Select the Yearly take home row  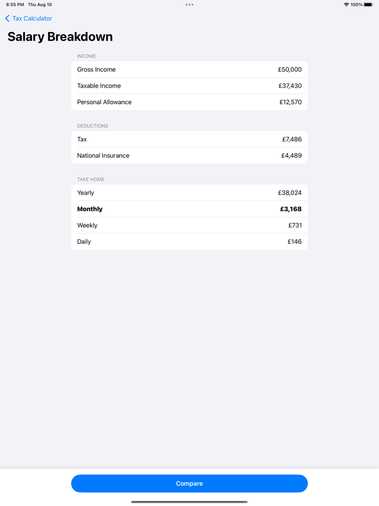(189, 192)
